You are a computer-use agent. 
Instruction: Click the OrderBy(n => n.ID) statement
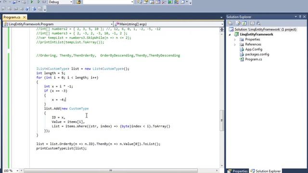[x=98, y=144]
